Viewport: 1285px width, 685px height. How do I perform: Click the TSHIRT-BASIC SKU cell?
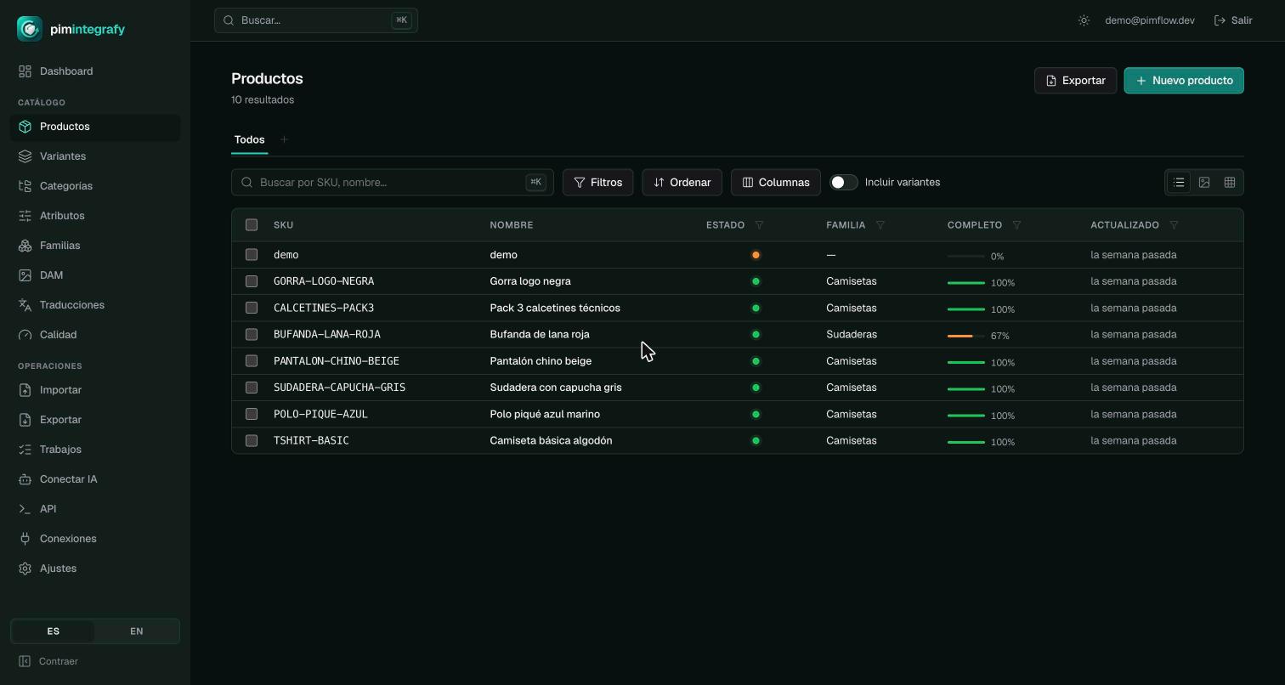pos(311,441)
